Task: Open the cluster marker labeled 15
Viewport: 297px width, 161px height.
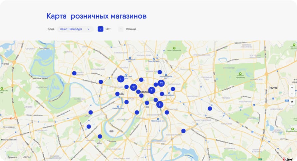Action: pyautogui.click(x=134, y=87)
